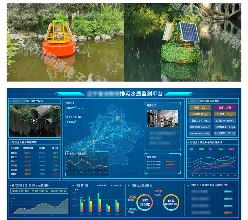Click the 辖区企业排污数据预警 panel header
This screenshot has width=248, height=220.
(x=24, y=142)
